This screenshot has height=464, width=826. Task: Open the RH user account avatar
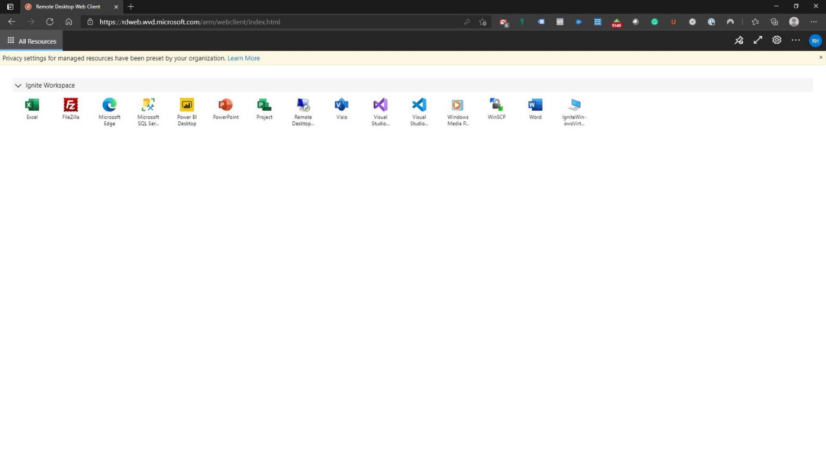click(x=815, y=41)
